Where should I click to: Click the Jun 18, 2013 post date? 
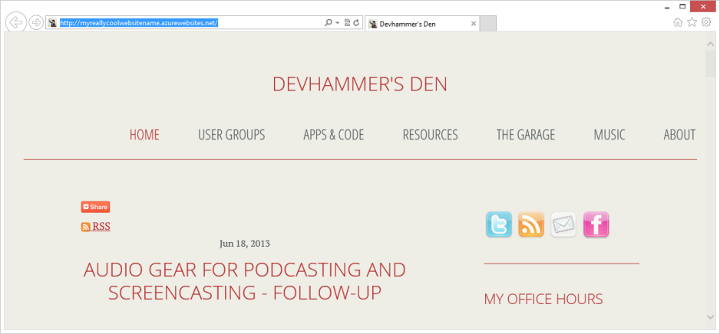pyautogui.click(x=245, y=244)
